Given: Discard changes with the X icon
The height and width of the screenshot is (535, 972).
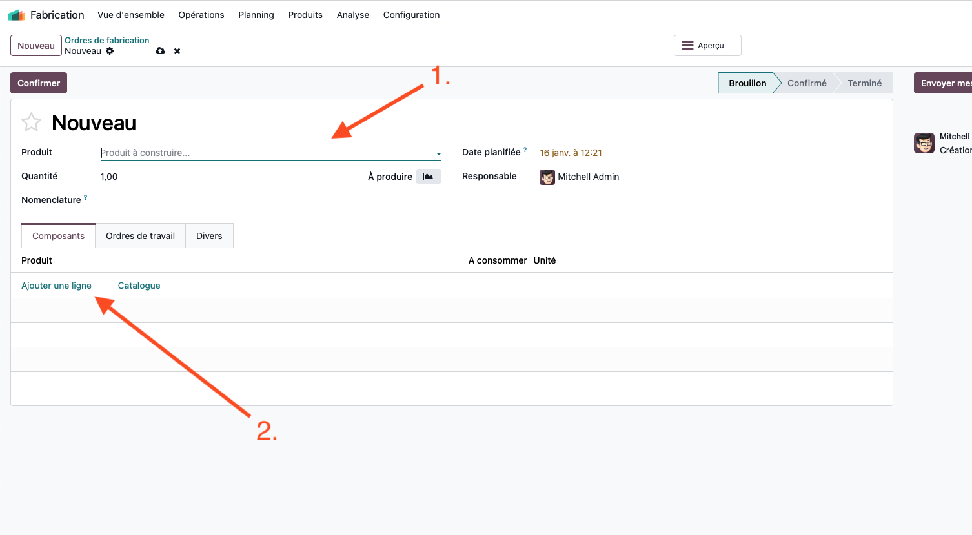Looking at the screenshot, I should click(177, 51).
